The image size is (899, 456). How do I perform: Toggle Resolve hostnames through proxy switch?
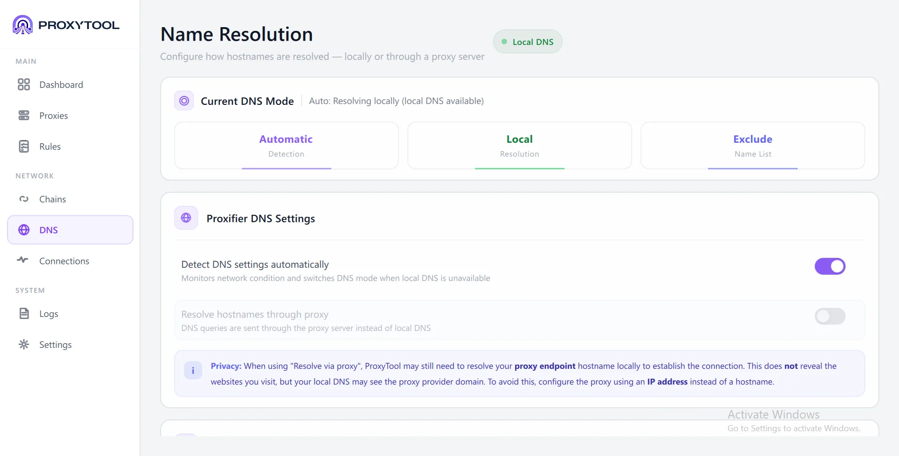(x=830, y=316)
